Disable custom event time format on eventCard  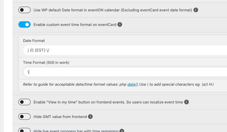coord(24,24)
